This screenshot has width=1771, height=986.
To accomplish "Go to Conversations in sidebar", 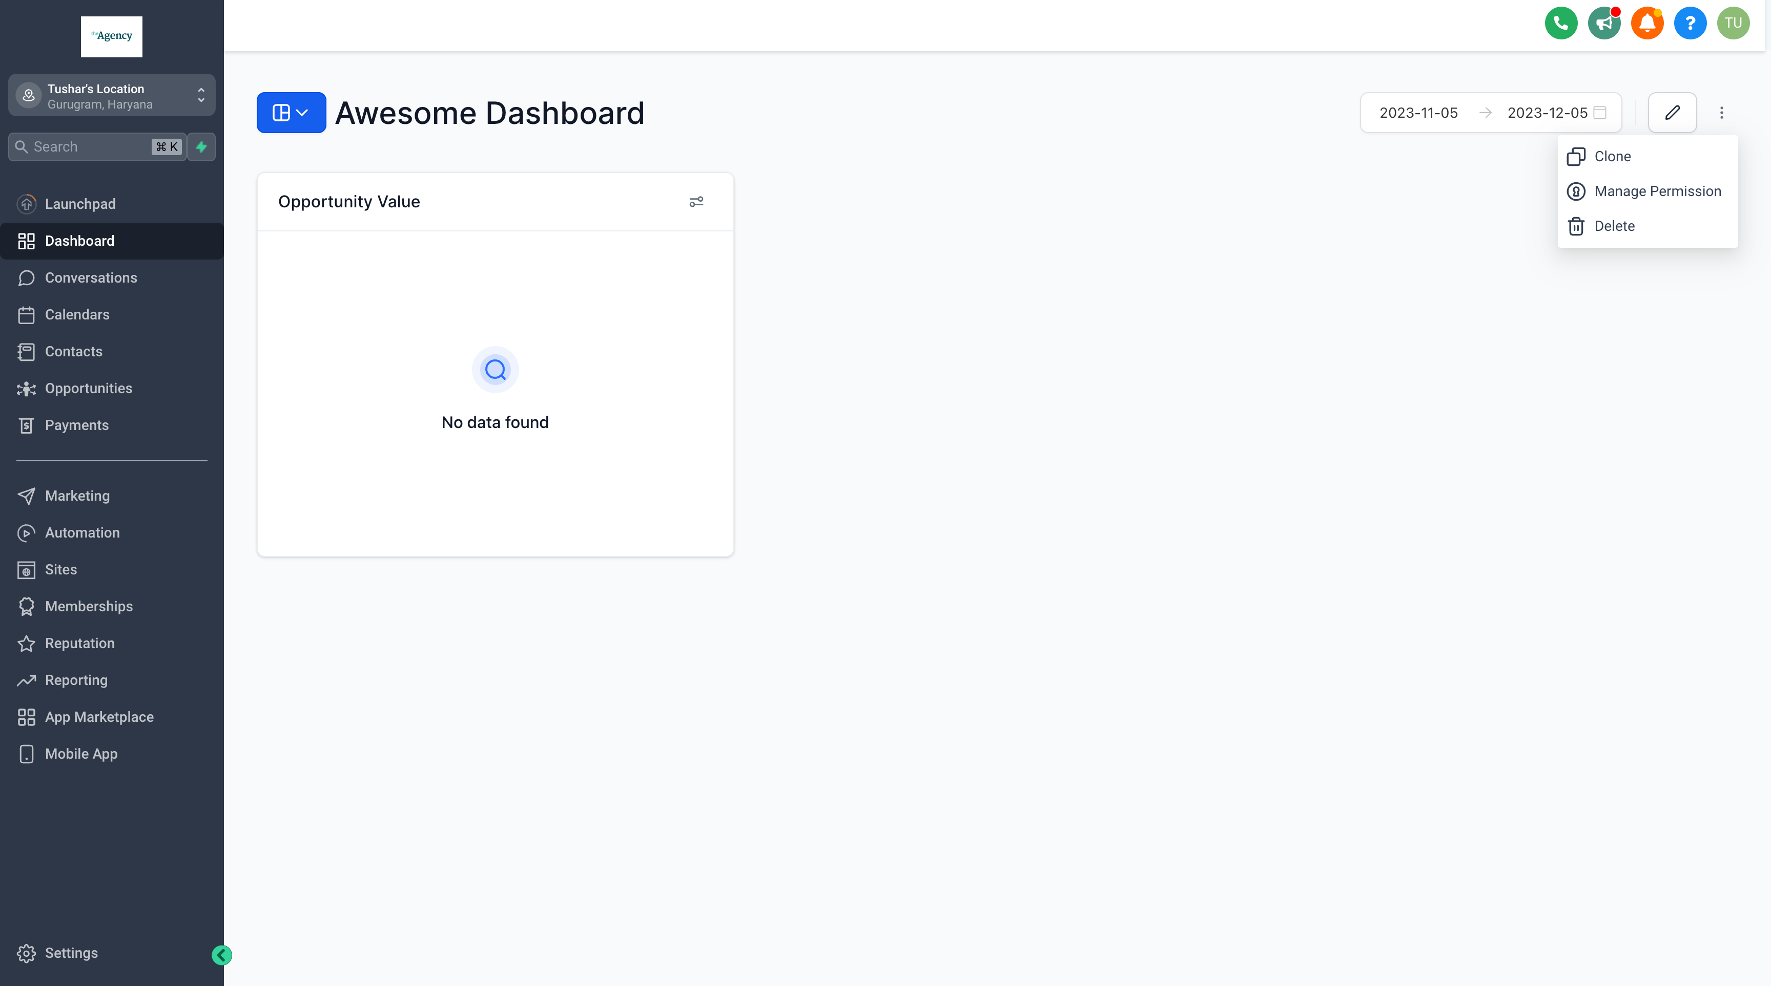I will point(91,278).
